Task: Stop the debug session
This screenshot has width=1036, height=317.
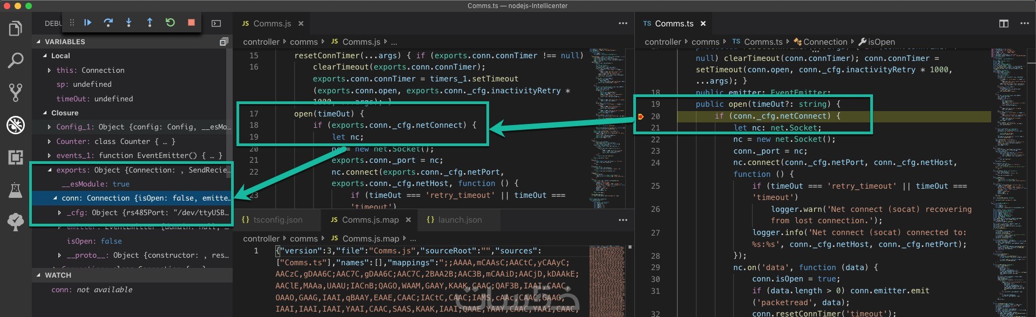Action: tap(191, 23)
